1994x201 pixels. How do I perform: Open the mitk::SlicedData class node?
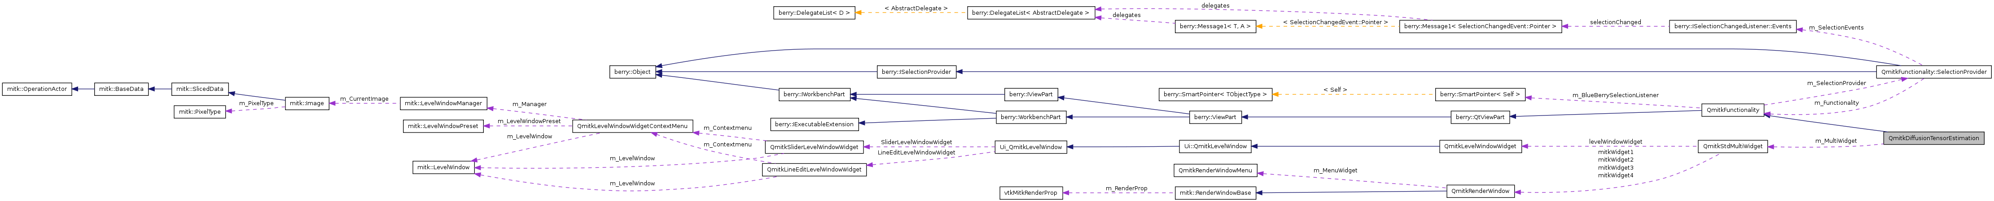200,89
